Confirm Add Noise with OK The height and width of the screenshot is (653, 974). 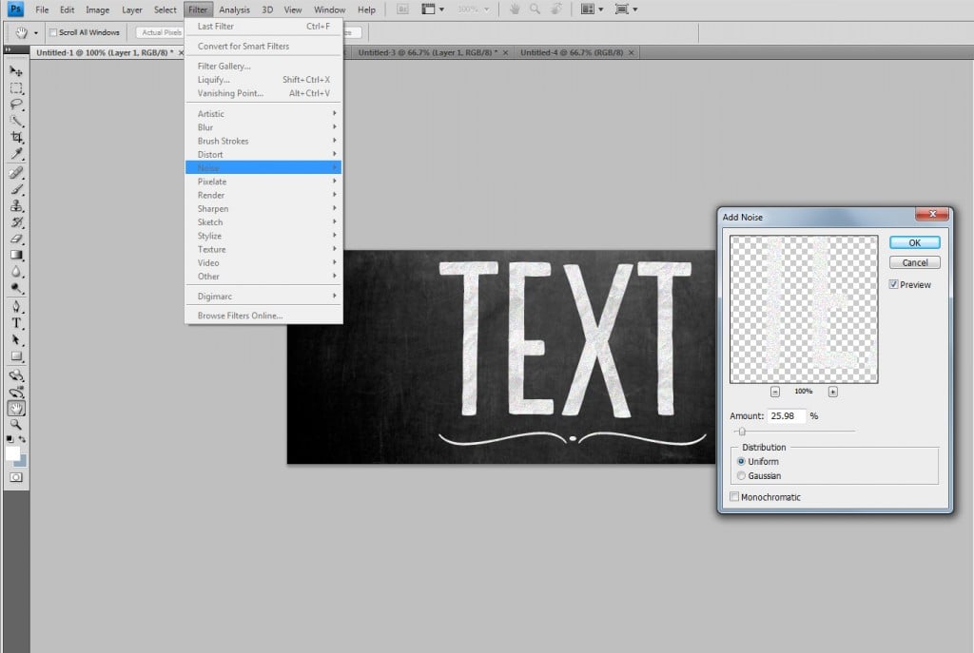coord(914,242)
